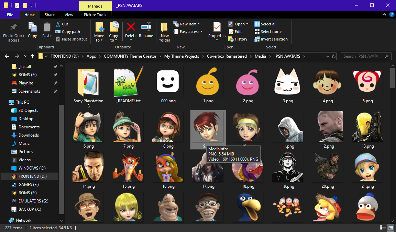Screen dimensions: 396x232
Task: Click the main file list vertical scrollbar
Action: (x=393, y=78)
